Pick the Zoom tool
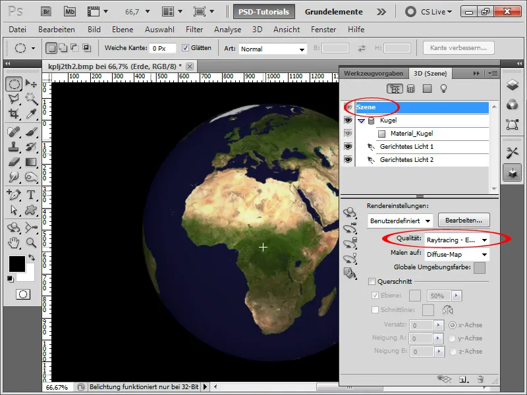The height and width of the screenshot is (395, 527). [31, 242]
